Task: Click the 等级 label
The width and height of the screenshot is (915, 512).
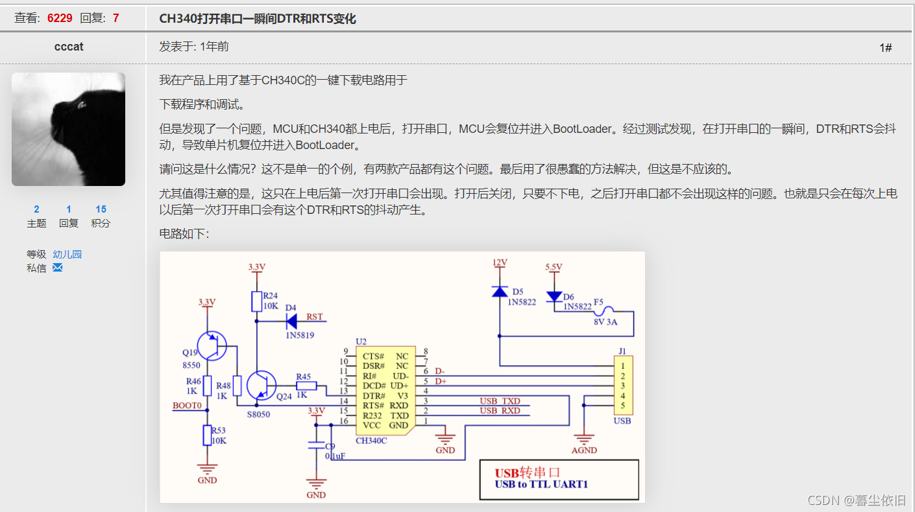Action: 36,254
